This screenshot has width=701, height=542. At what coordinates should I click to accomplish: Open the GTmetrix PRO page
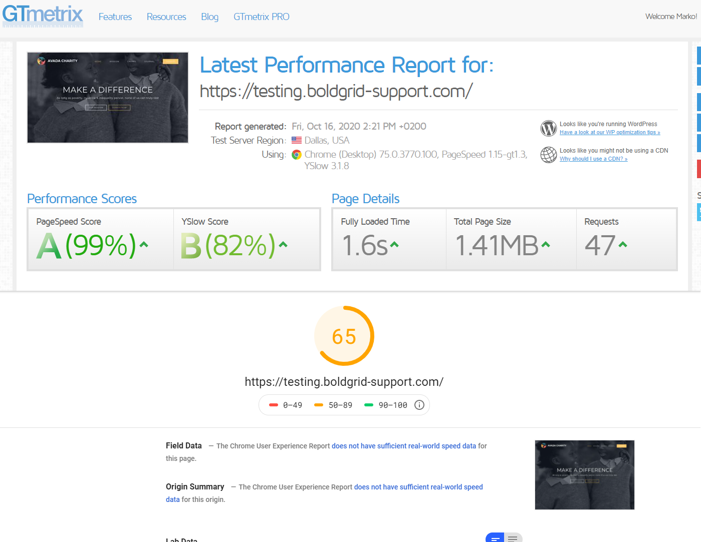262,17
